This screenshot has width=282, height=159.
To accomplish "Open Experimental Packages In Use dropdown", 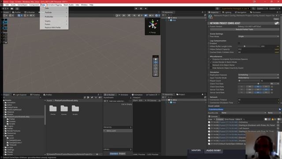I will [x=235, y=8].
